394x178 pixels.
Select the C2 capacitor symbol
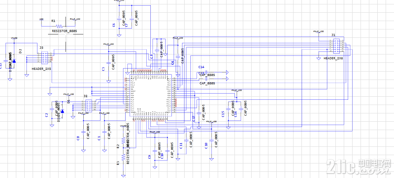[x=52, y=109]
